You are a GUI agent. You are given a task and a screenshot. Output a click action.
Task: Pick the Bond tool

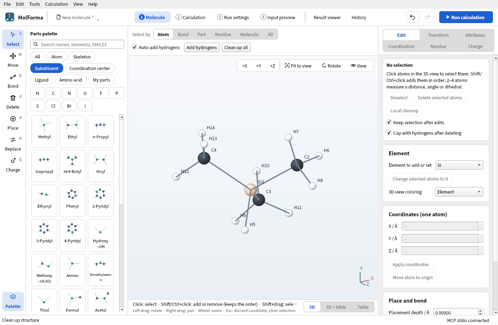click(x=13, y=81)
